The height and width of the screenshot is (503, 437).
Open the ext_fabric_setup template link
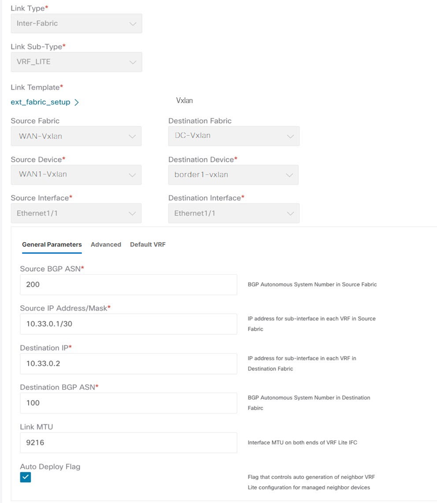(40, 102)
